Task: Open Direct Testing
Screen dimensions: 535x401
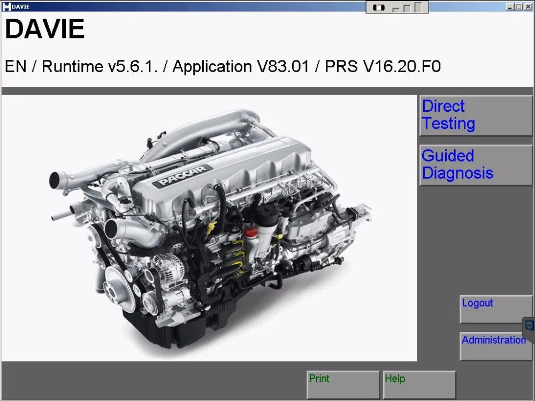Action: point(476,115)
